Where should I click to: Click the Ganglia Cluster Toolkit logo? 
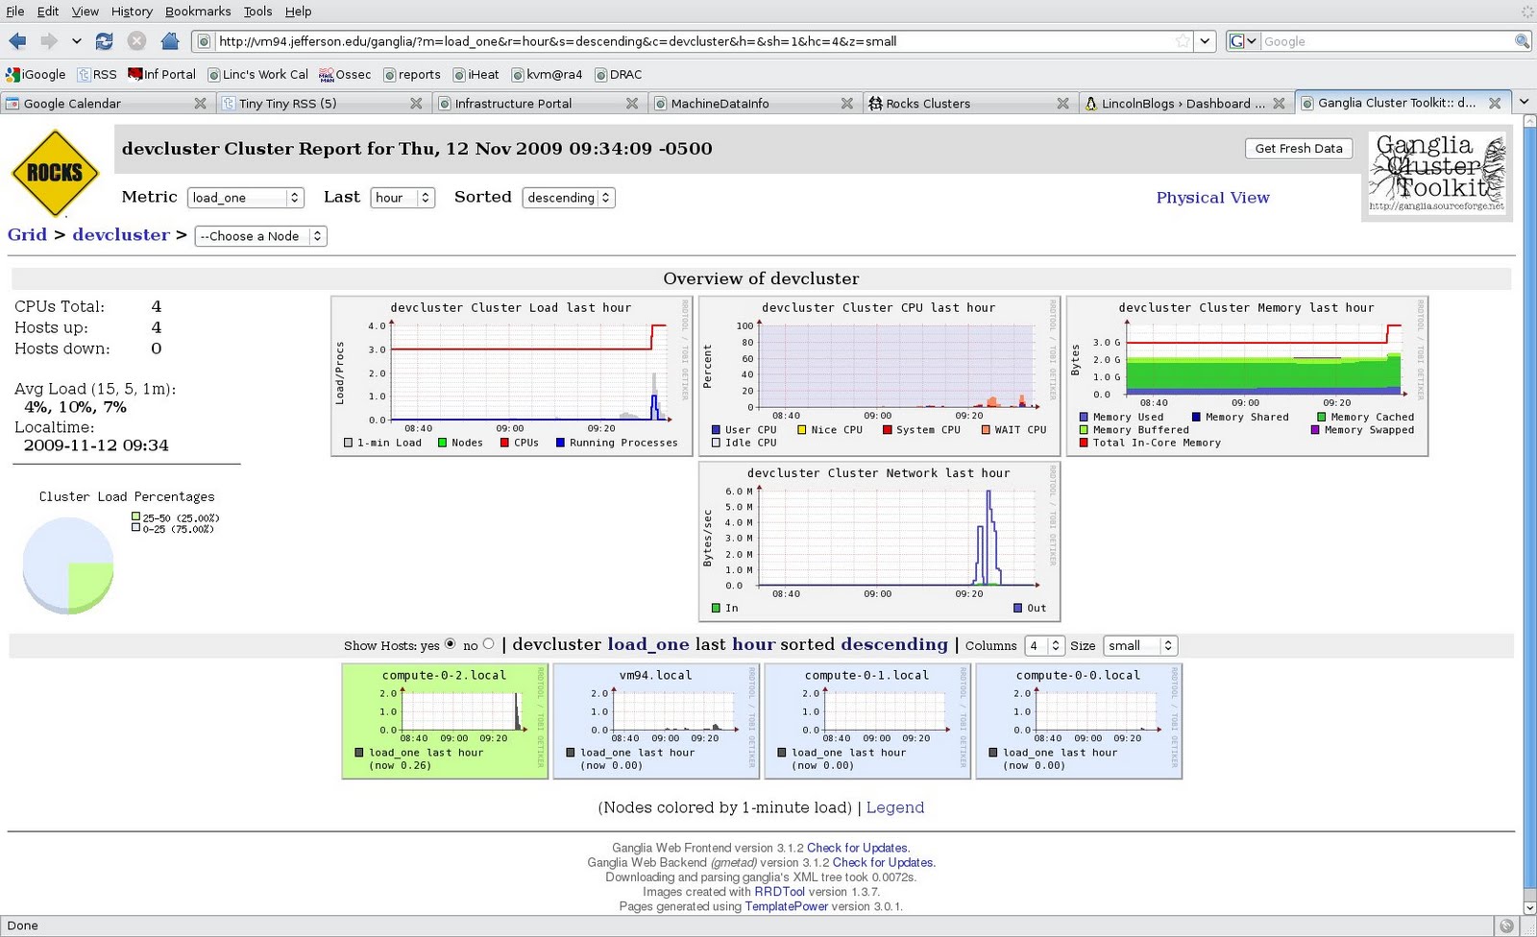(1436, 174)
